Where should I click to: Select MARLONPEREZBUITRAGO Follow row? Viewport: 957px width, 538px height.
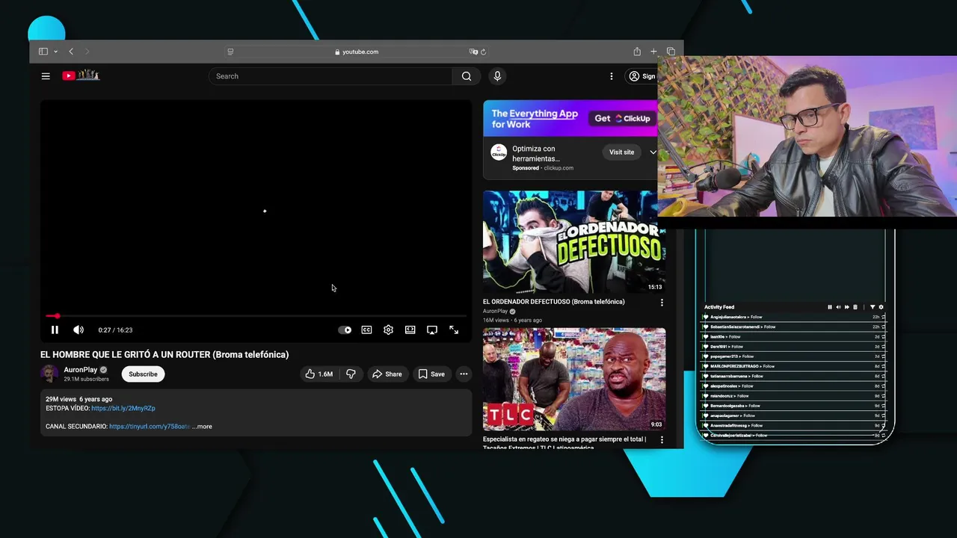pyautogui.click(x=793, y=366)
